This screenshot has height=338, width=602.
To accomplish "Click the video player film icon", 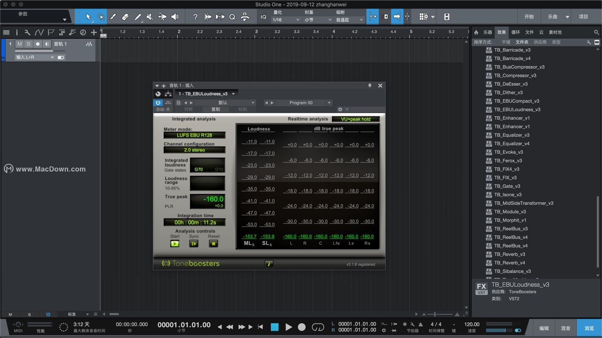I will coord(447,17).
